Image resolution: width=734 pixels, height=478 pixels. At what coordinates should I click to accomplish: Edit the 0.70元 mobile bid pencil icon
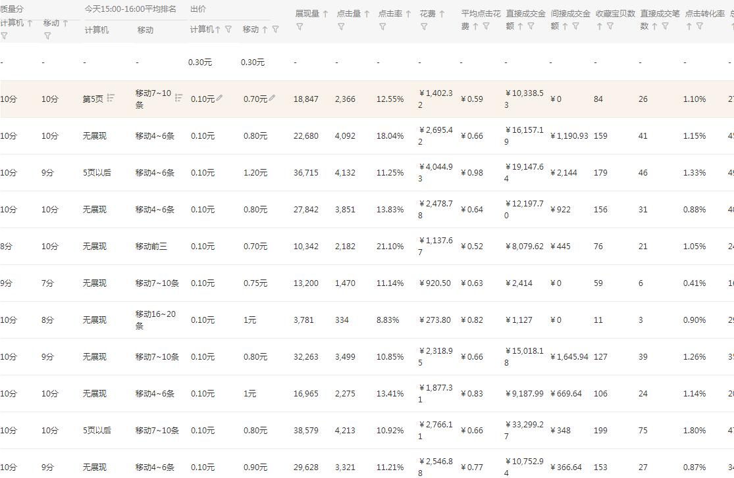273,98
